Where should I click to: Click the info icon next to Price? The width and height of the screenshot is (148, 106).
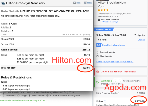tap(105, 101)
